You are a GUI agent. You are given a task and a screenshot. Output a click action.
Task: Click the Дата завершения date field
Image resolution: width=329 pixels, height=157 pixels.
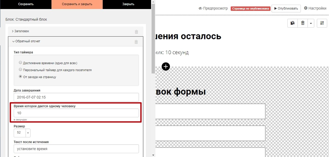(76, 97)
